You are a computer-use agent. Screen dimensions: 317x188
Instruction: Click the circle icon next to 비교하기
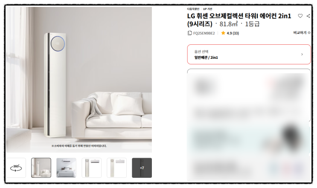pos(309,33)
